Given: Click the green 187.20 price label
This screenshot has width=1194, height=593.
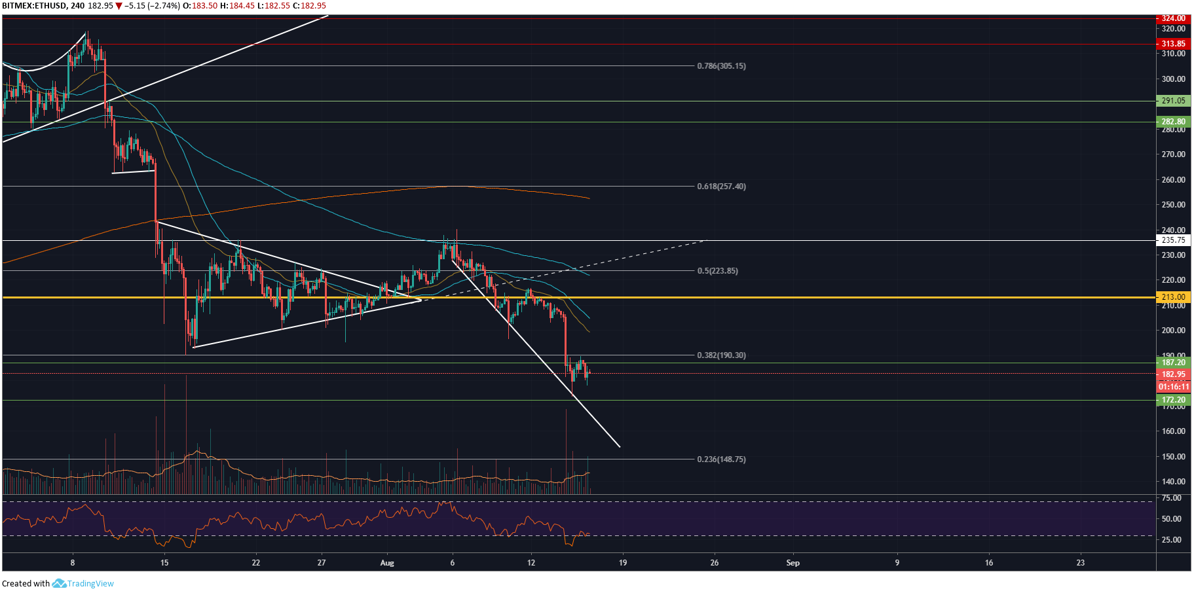Looking at the screenshot, I should 1173,363.
